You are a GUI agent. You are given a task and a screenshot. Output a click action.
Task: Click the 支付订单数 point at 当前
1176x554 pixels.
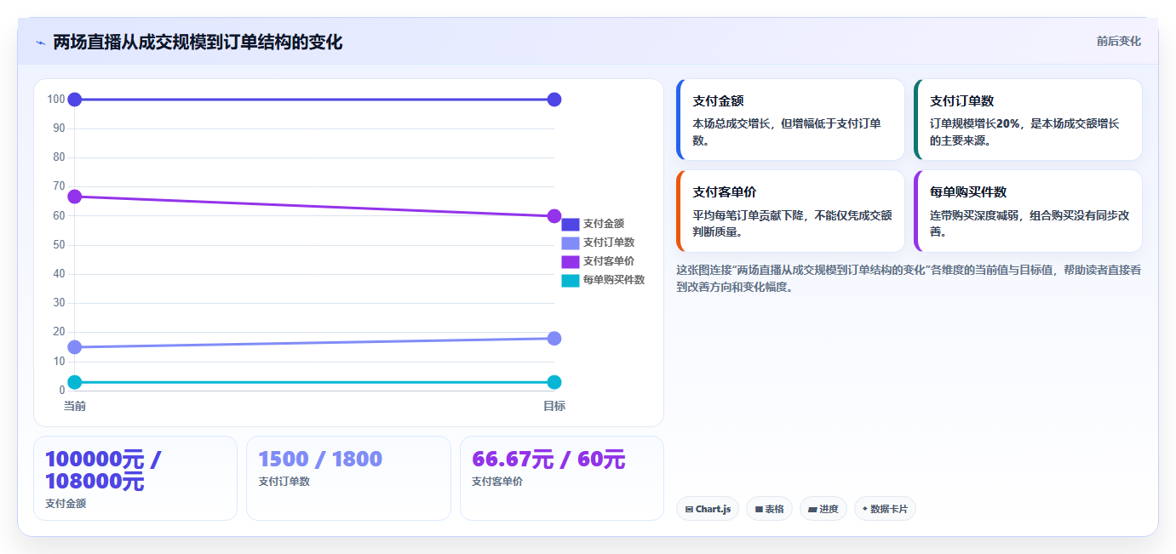75,347
